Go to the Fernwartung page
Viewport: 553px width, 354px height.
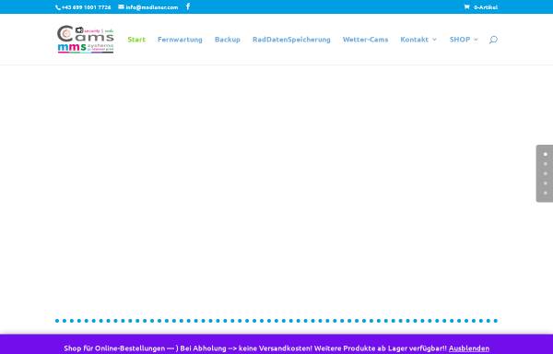(180, 40)
